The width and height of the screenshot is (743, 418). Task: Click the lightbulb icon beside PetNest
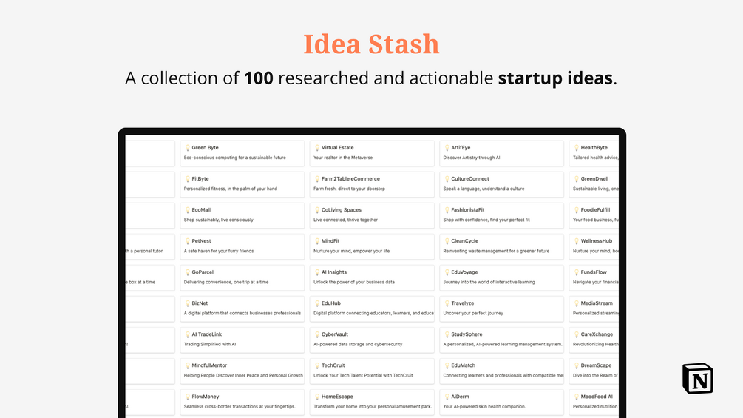pyautogui.click(x=187, y=241)
